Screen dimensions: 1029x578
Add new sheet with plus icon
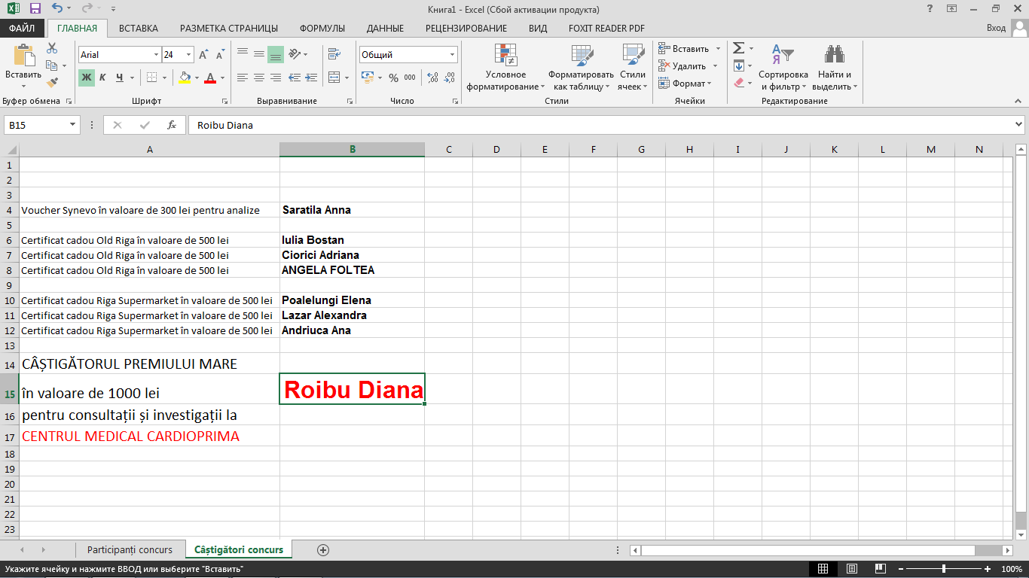(323, 550)
